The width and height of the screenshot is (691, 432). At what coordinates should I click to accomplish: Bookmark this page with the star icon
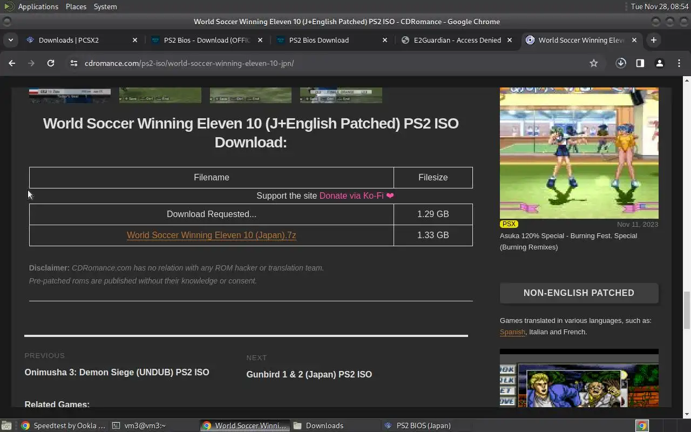pyautogui.click(x=594, y=63)
